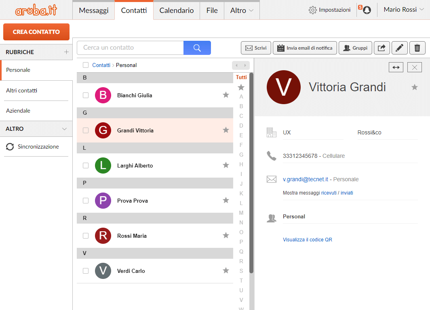Open the v.grandi@tecnet.it email link
Viewport: 430px width, 310px height.
305,179
